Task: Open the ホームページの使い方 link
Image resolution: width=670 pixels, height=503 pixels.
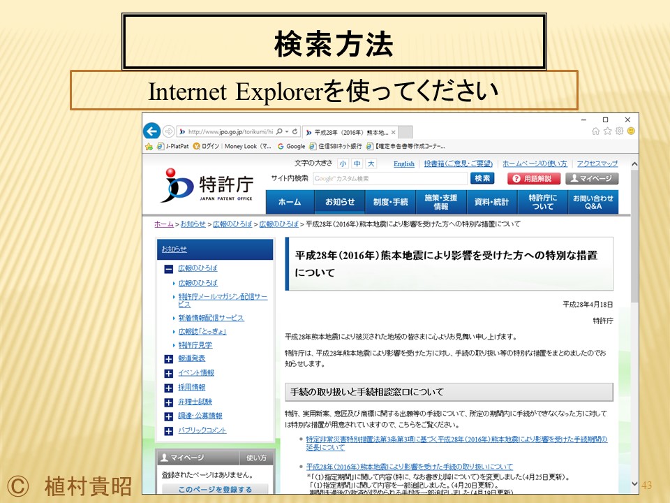Action: point(535,163)
